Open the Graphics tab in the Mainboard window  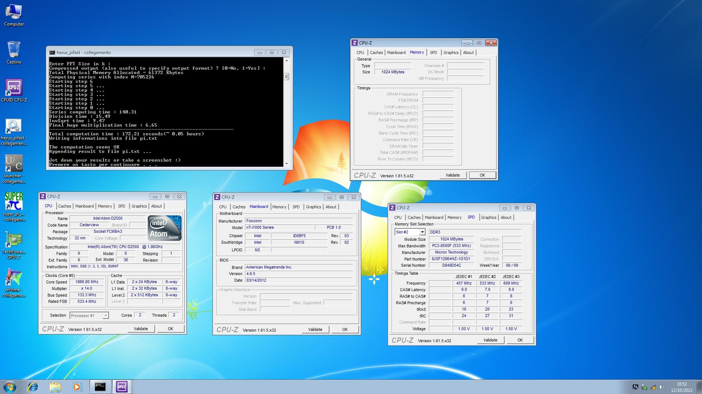314,207
